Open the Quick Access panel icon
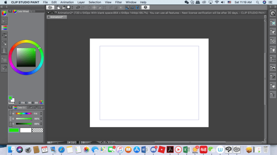 (x=273, y=13)
